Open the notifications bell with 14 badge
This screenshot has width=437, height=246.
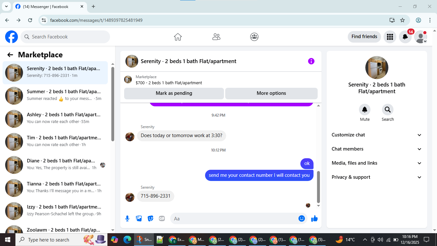point(405,37)
